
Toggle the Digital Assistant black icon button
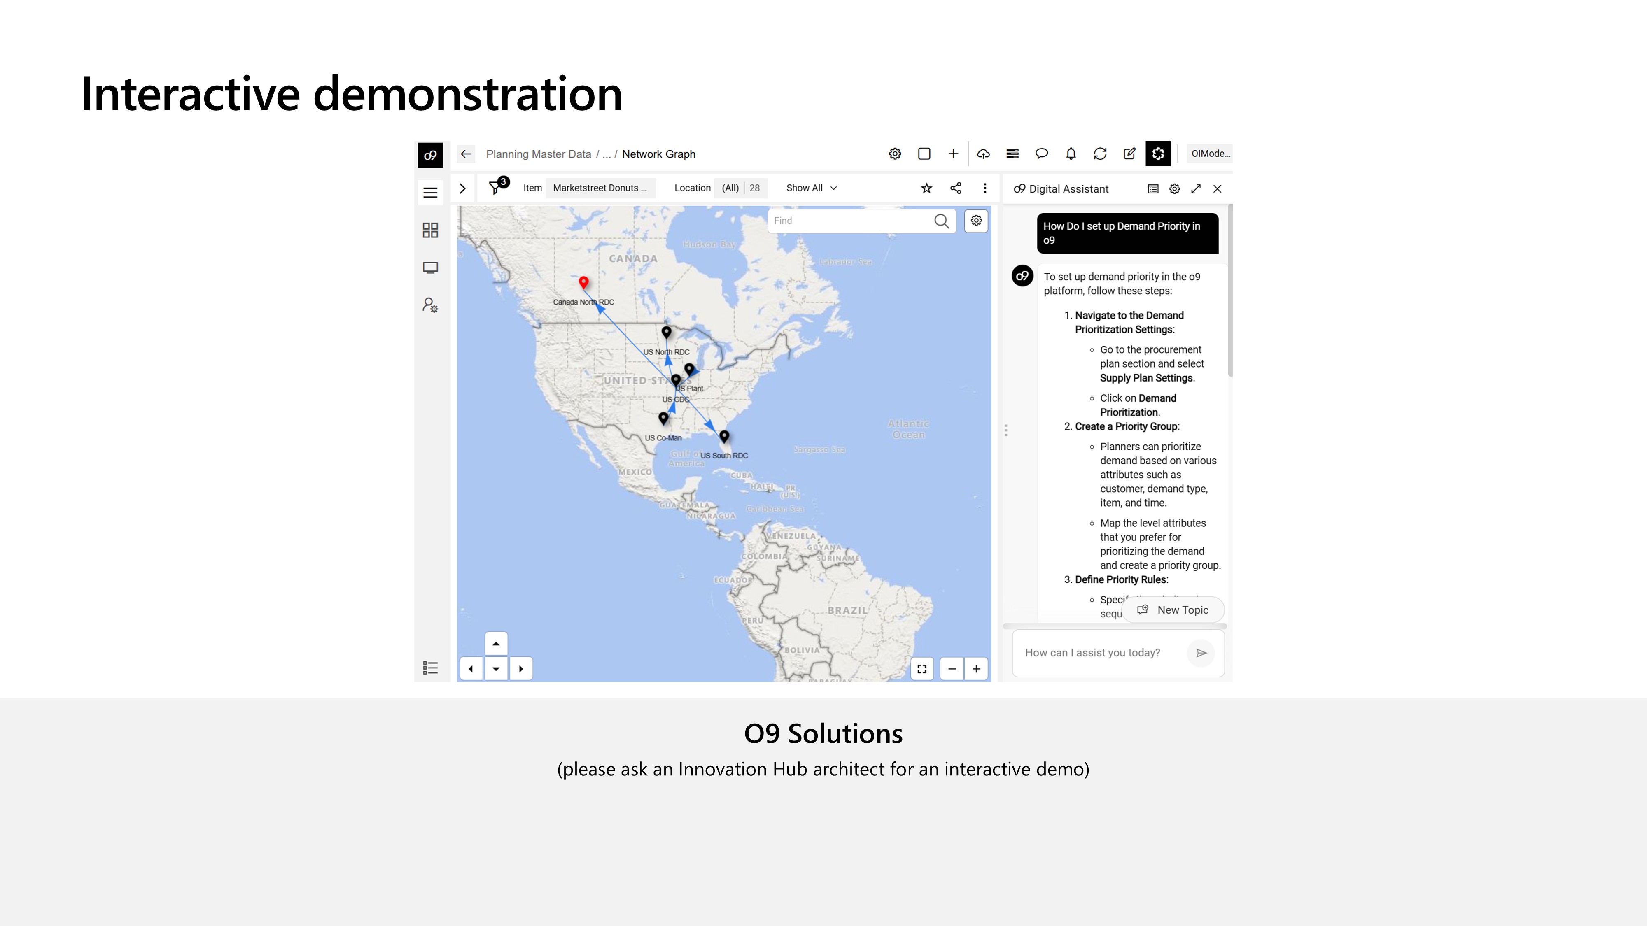tap(1158, 154)
